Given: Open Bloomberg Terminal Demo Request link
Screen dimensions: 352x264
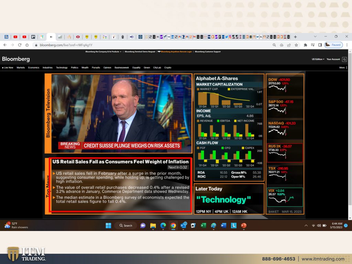Looking at the screenshot, I should click(x=140, y=52).
